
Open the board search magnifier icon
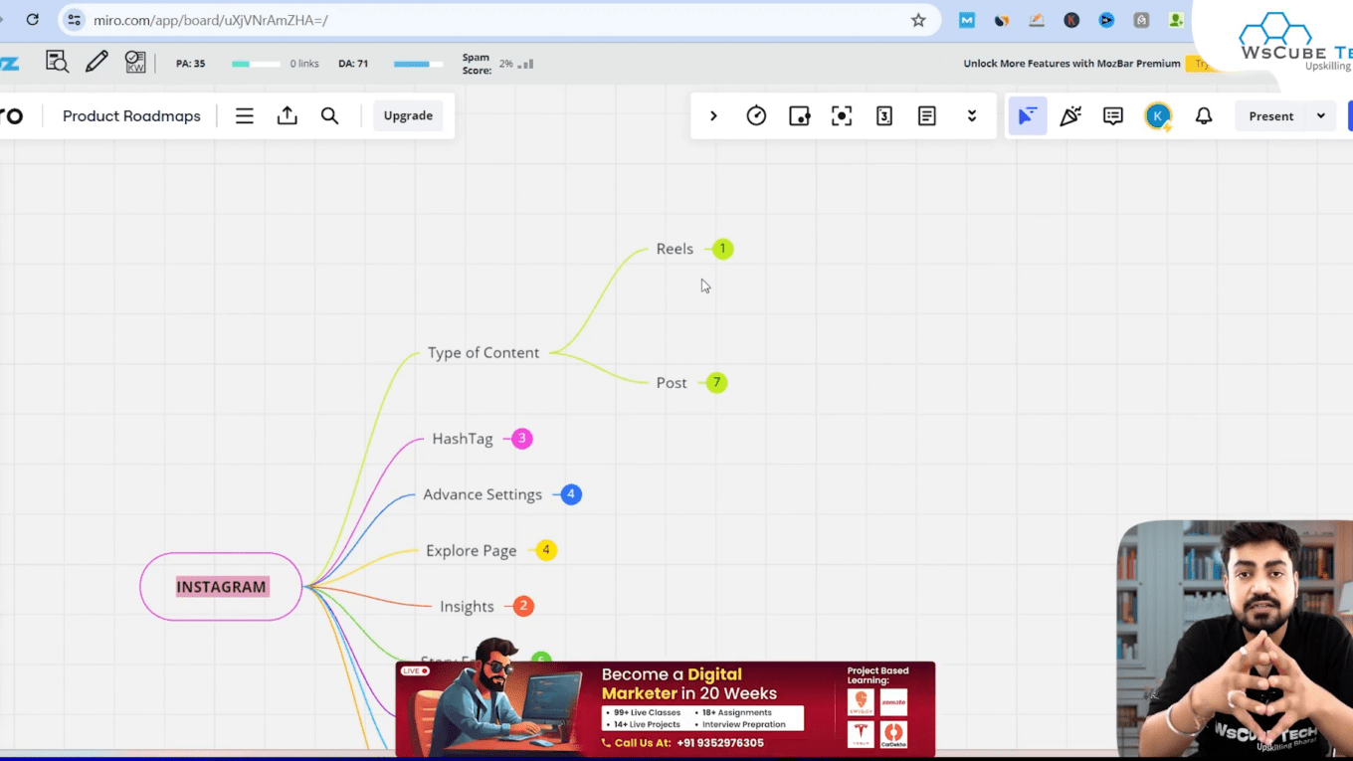pyautogui.click(x=329, y=116)
